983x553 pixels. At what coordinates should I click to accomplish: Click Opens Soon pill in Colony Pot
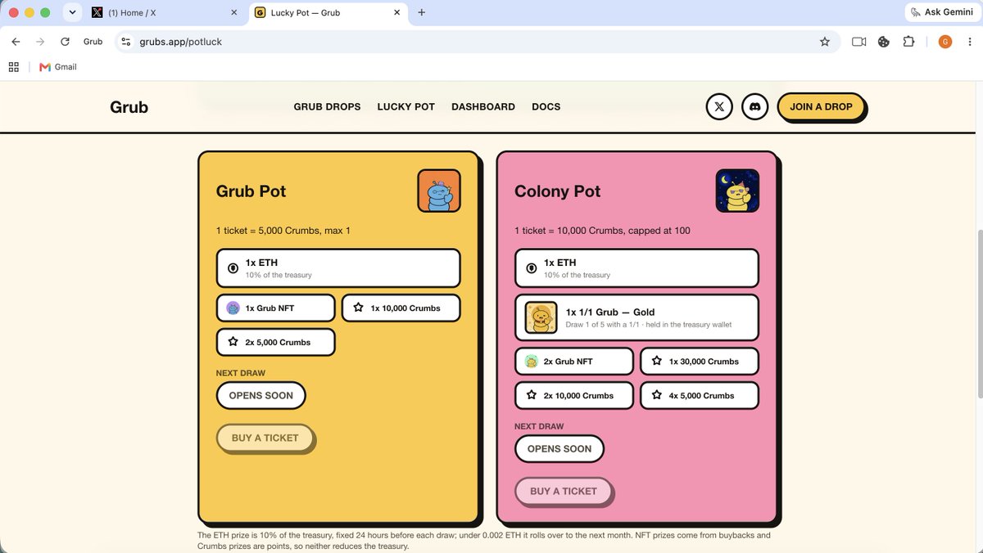(559, 448)
